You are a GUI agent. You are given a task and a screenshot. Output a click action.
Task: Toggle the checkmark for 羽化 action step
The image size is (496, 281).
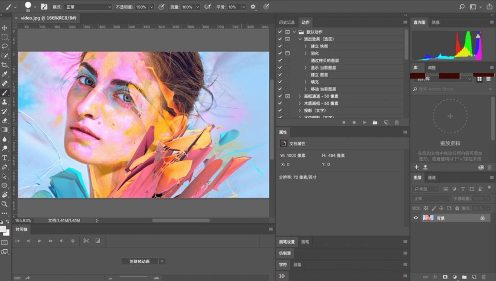(280, 53)
